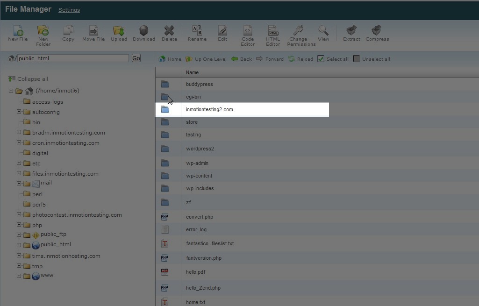Create a New Folder from toolbar
This screenshot has width=479, height=306.
[x=43, y=31]
